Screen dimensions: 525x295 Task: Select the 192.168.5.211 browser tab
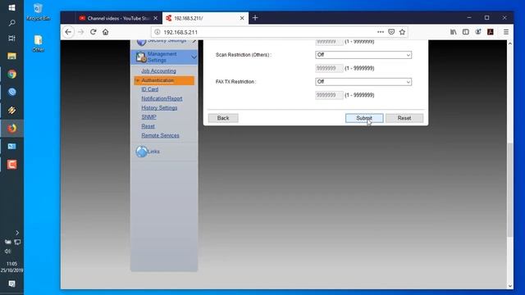click(205, 18)
